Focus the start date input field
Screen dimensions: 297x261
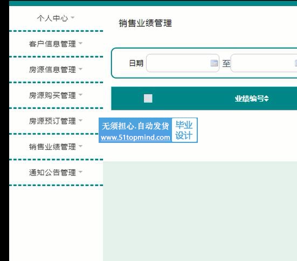[183, 63]
